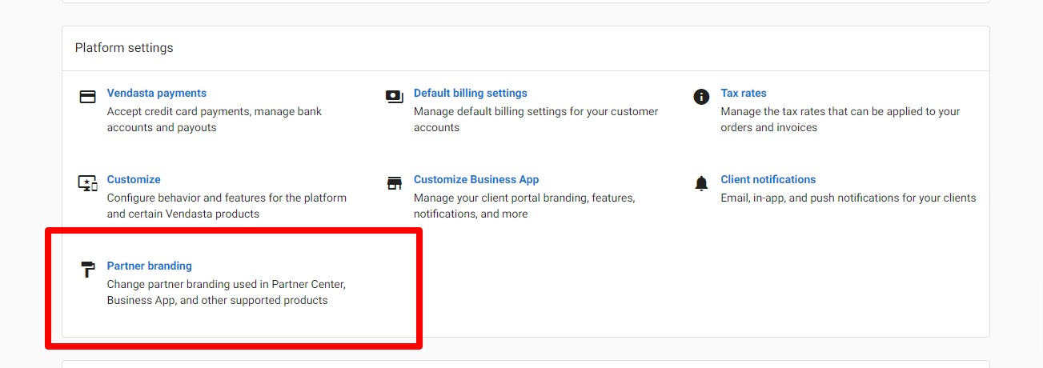Viewport: 1043px width, 368px height.
Task: Click the credit card icon for Vendasta payments
Action: click(88, 97)
